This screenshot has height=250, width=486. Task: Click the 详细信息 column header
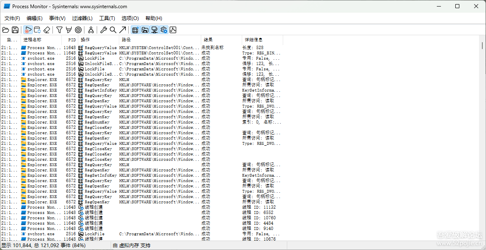point(262,40)
